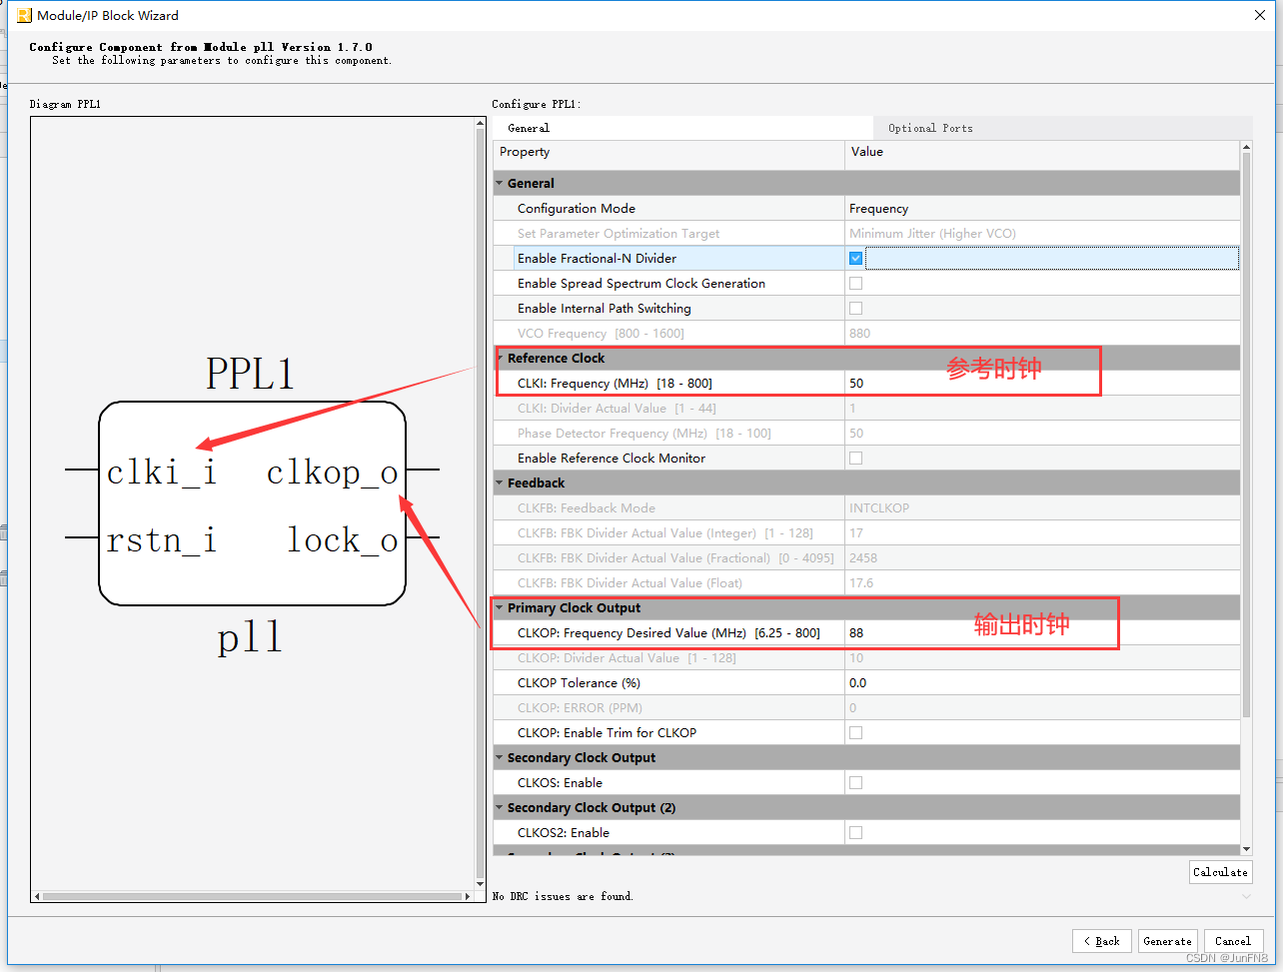Disable the Enable Fractional-N Divider checkbox
The height and width of the screenshot is (972, 1283).
[x=855, y=258]
